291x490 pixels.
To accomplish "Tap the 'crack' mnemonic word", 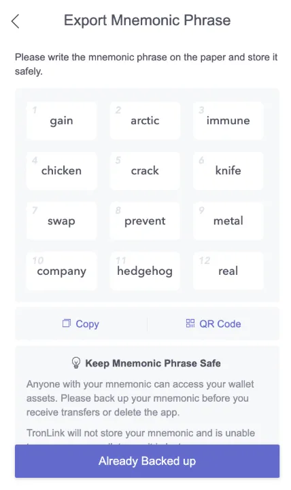I will click(145, 170).
